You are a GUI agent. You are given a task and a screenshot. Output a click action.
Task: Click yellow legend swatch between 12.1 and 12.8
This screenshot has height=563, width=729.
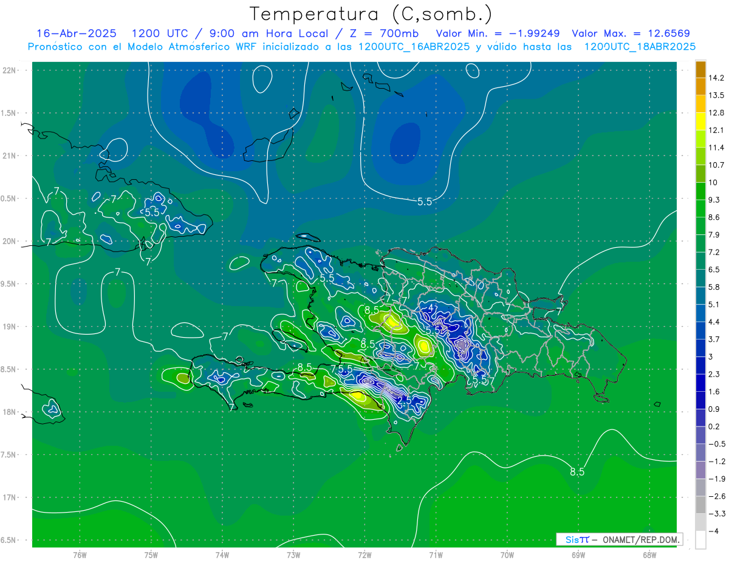tap(700, 121)
